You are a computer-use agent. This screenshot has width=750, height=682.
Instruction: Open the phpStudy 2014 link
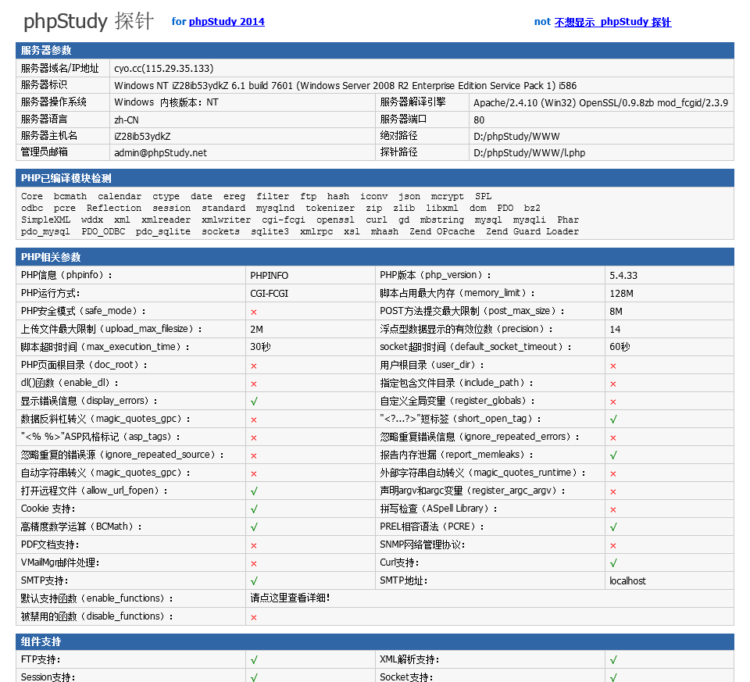[227, 22]
